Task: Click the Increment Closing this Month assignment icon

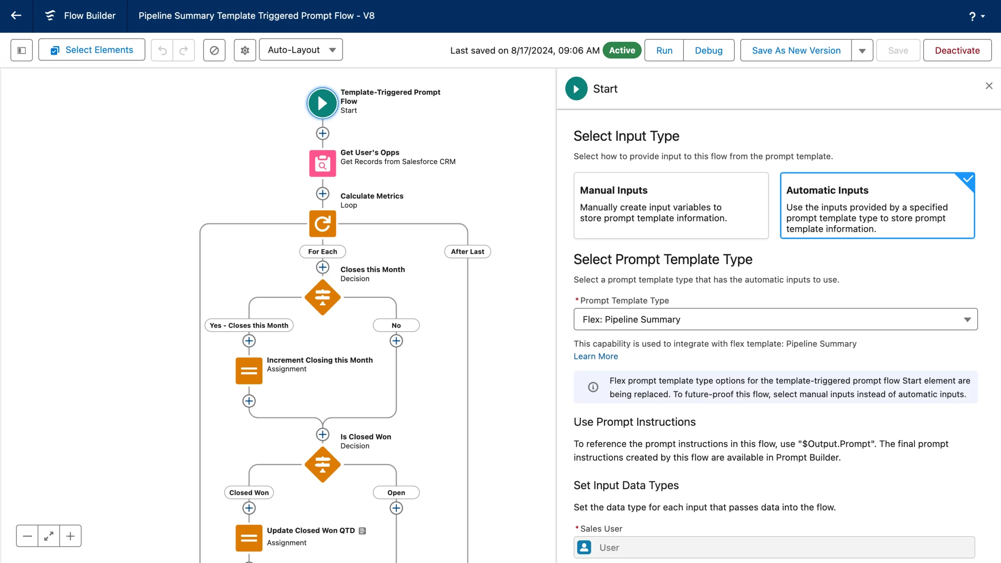Action: [249, 371]
